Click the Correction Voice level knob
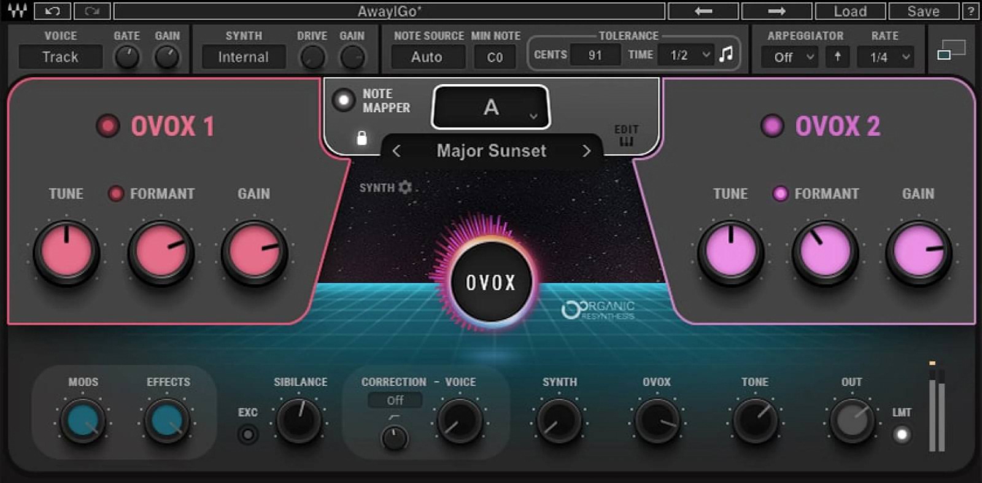This screenshot has width=982, height=483. [459, 421]
